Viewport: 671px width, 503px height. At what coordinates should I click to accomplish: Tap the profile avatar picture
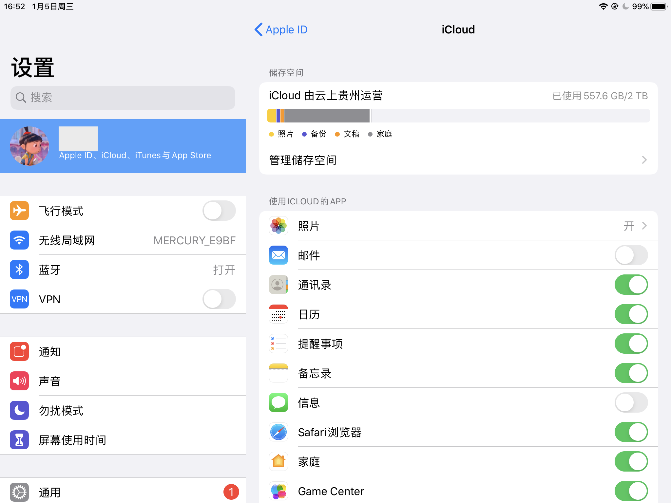coord(29,146)
